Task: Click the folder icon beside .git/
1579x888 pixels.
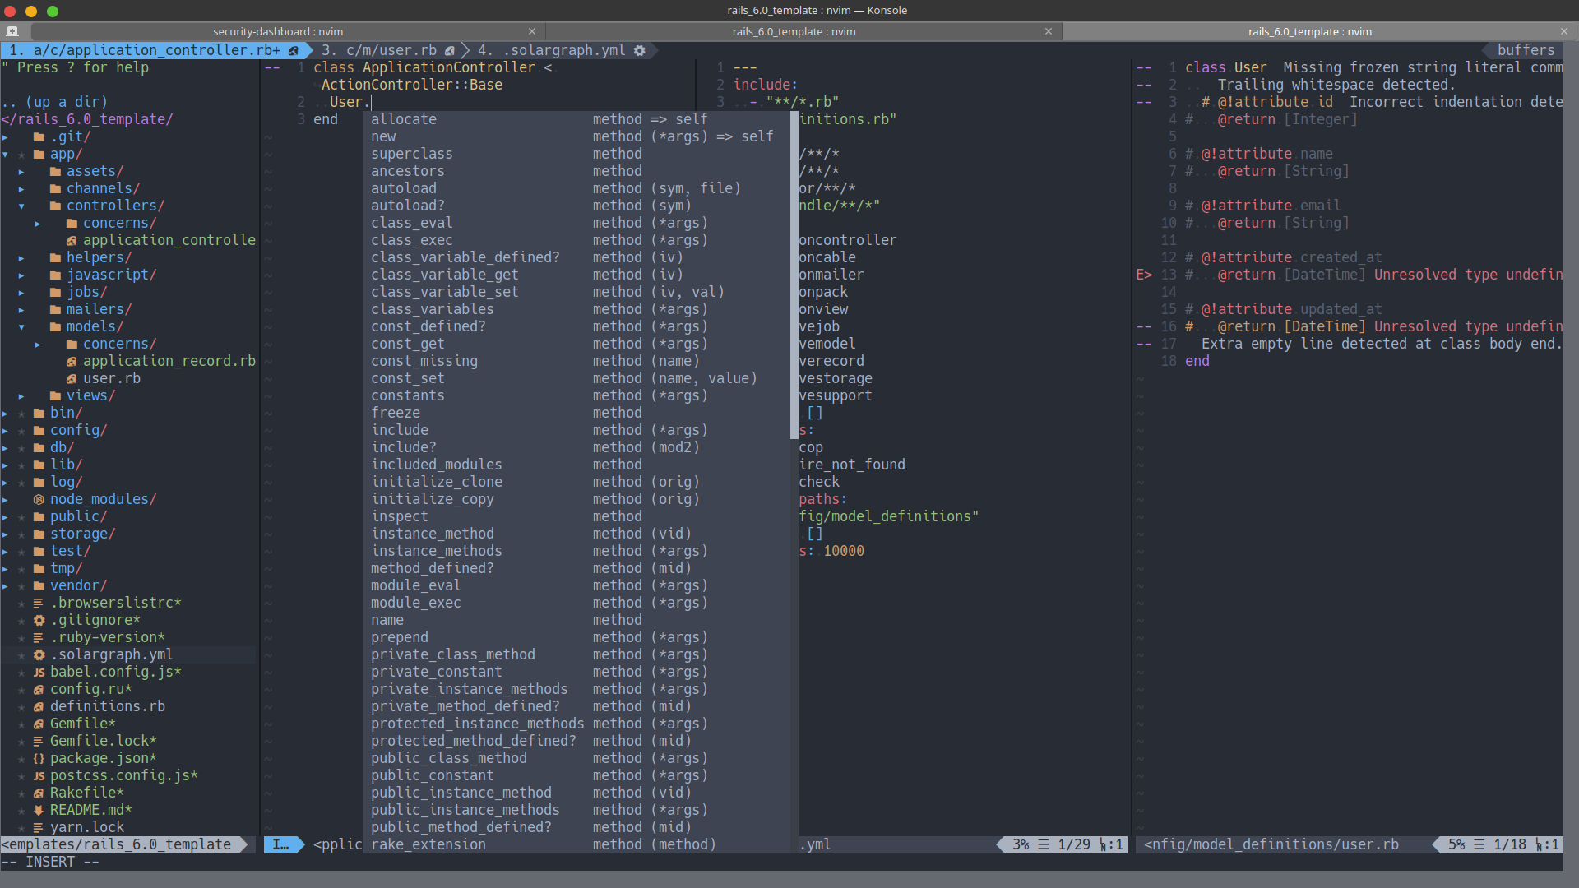Action: tap(39, 137)
